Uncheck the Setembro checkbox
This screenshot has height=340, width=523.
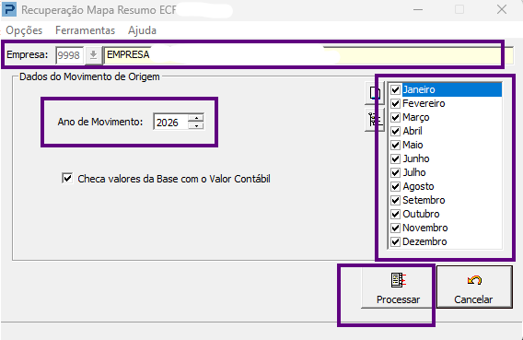coord(396,200)
